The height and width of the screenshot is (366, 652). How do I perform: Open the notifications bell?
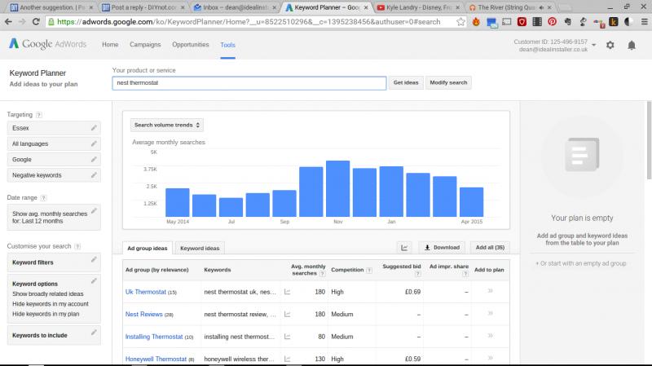click(x=631, y=45)
